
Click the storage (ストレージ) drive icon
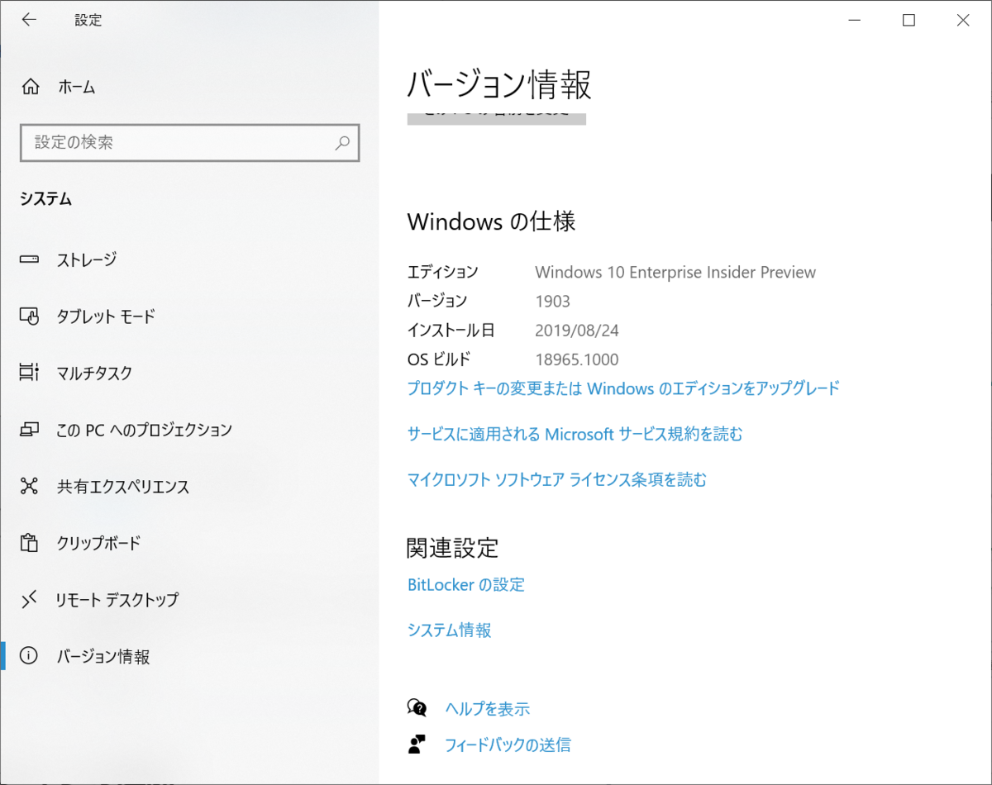click(30, 259)
